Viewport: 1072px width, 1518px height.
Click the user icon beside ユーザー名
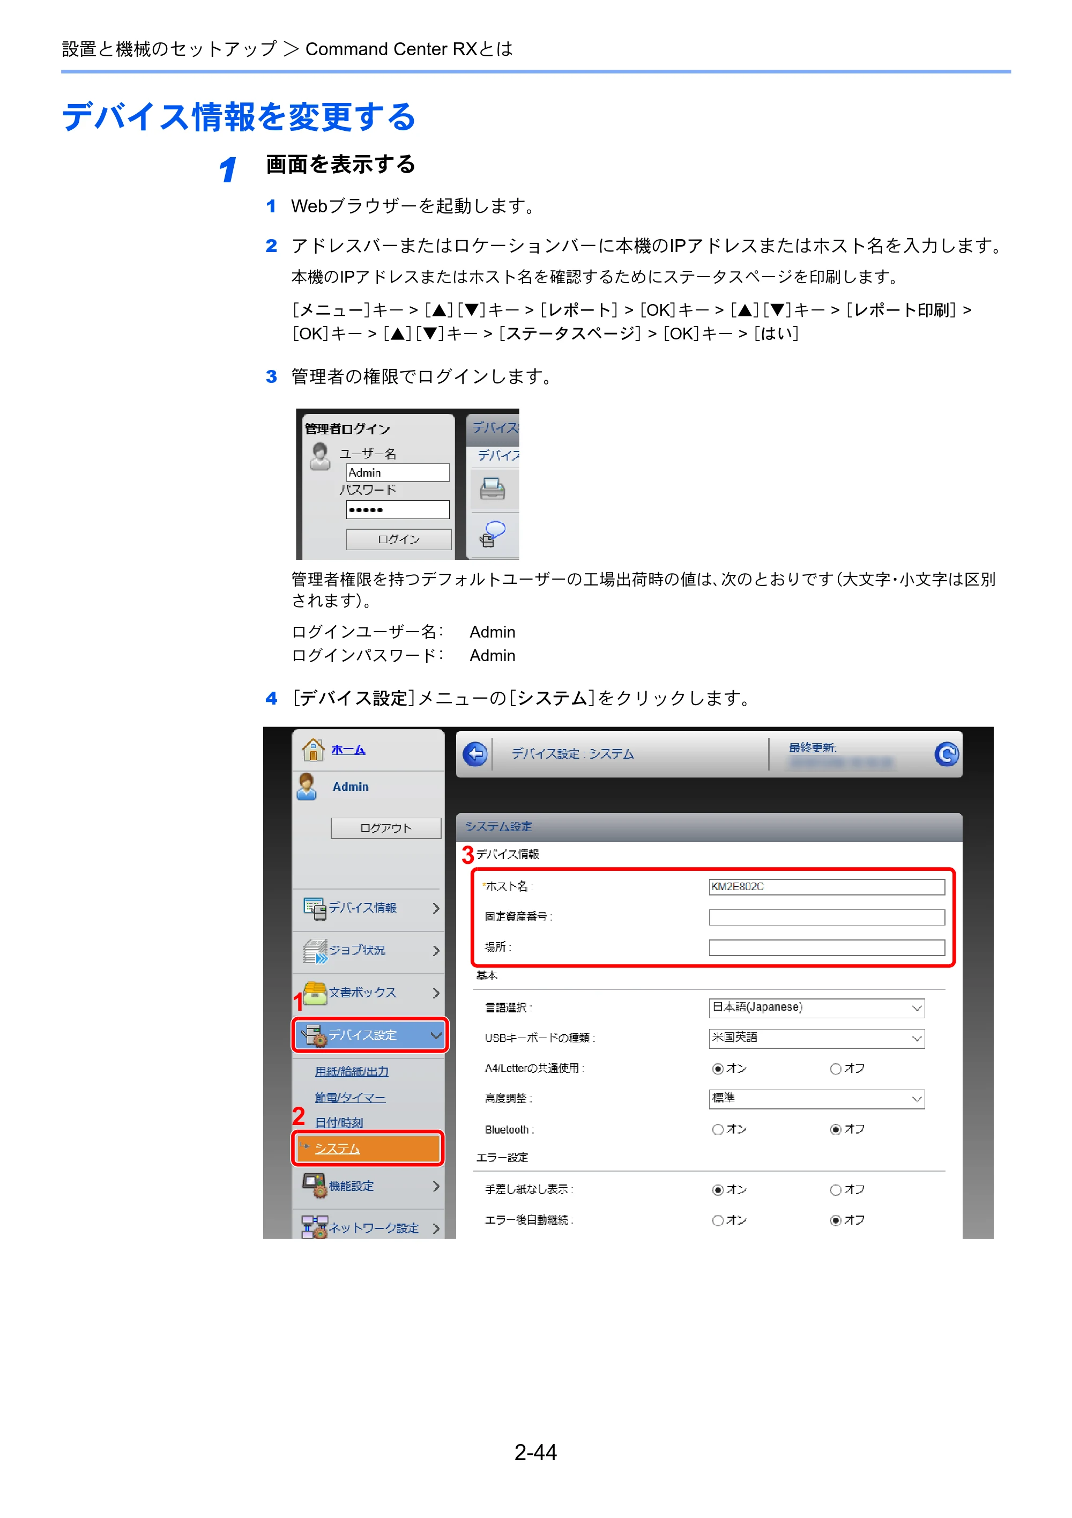pyautogui.click(x=320, y=456)
